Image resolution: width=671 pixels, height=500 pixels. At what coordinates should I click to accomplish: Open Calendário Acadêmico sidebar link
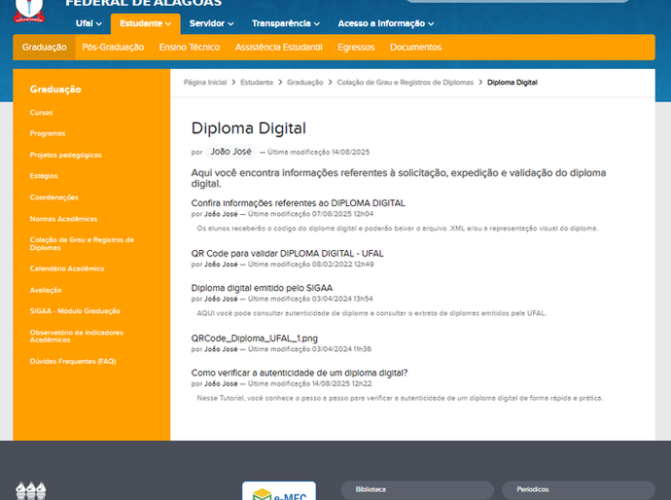(x=67, y=268)
